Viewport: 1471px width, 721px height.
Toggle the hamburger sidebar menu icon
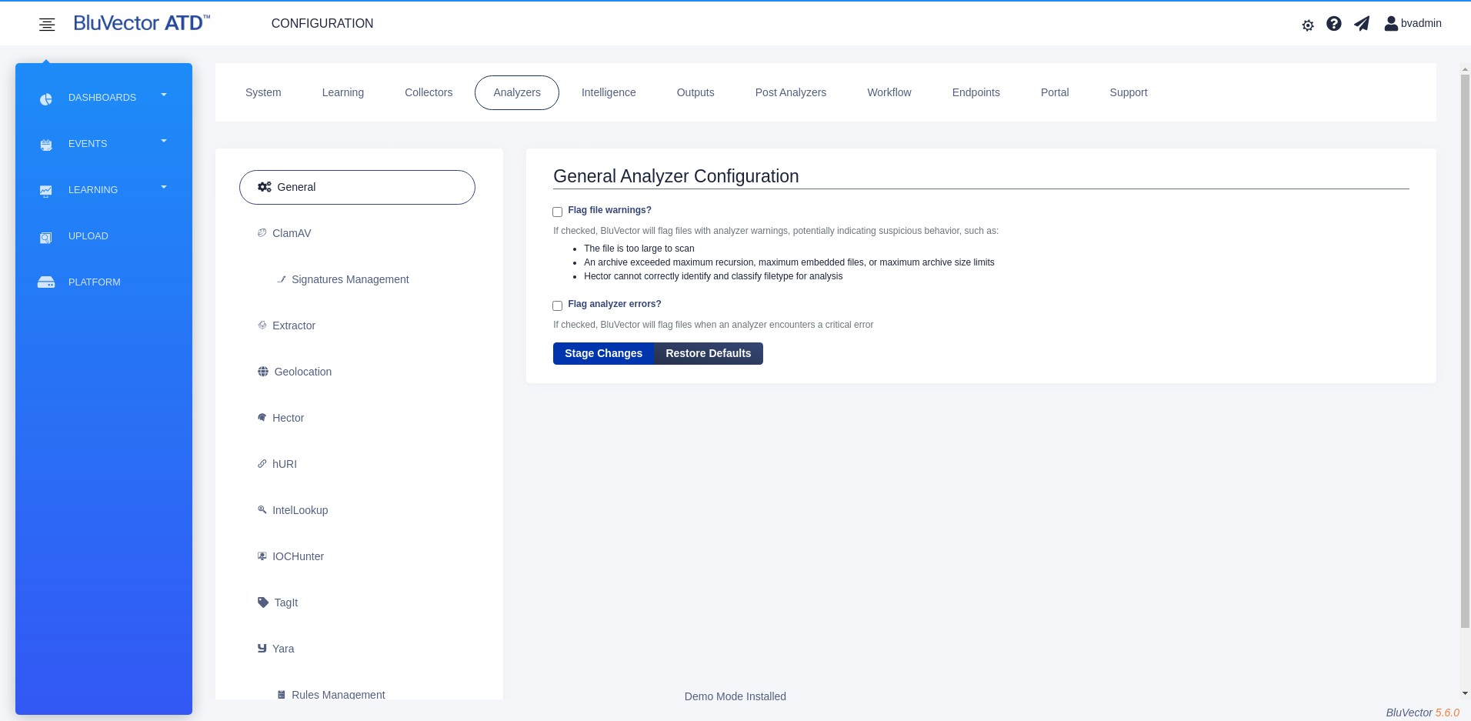[47, 25]
